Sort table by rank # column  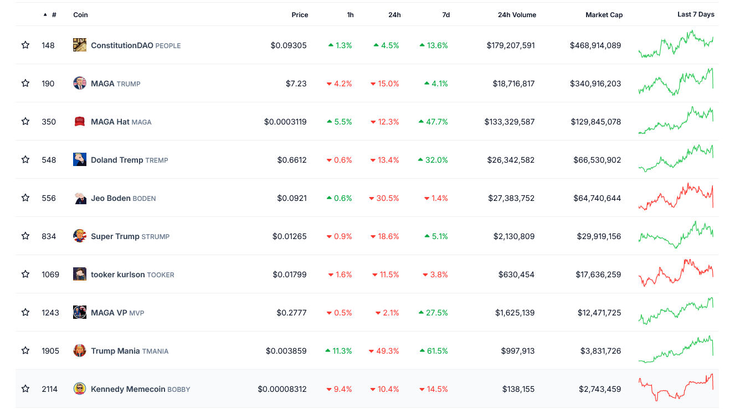pos(53,15)
